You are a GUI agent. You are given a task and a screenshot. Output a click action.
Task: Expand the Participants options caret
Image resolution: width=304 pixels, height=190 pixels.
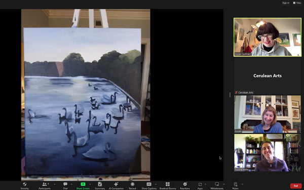pos(54,184)
